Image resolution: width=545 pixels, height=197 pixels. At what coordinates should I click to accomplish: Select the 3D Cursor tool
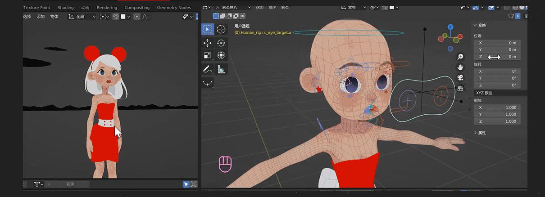pyautogui.click(x=221, y=29)
